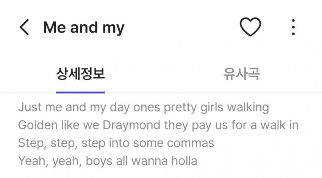
Task: Like the song with the heart icon
Action: click(250, 27)
